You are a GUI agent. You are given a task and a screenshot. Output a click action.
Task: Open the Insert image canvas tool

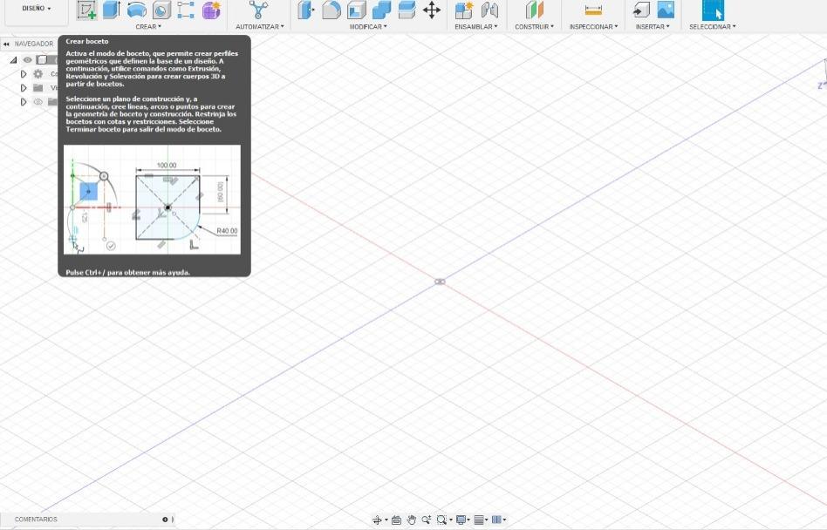pos(666,10)
